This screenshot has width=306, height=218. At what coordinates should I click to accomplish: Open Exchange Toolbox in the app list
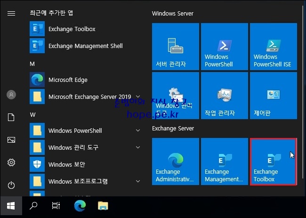(x=84, y=29)
